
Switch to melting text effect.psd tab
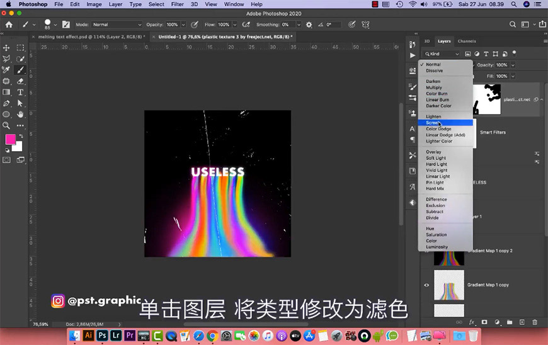[91, 37]
